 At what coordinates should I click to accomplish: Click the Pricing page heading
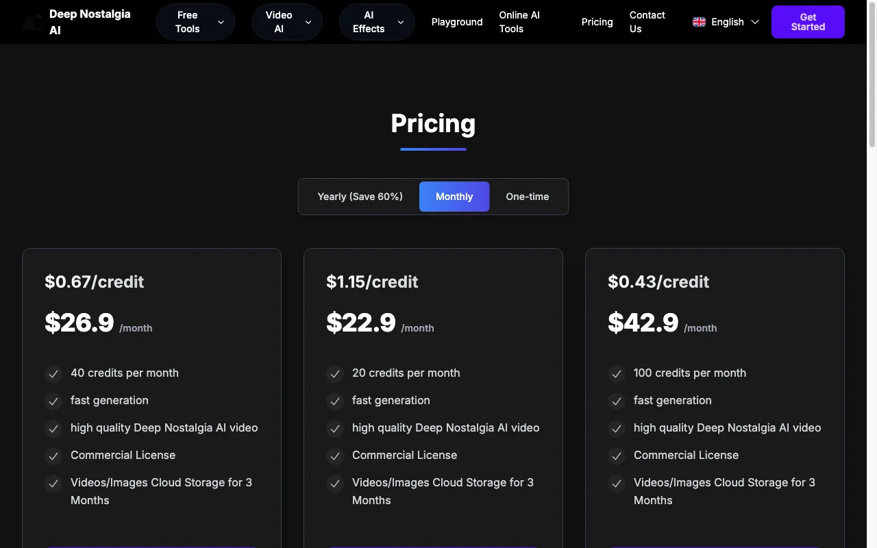pyautogui.click(x=433, y=123)
